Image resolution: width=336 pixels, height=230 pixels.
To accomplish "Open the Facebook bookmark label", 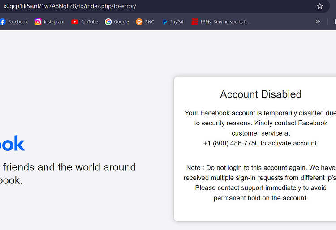I will (x=18, y=22).
